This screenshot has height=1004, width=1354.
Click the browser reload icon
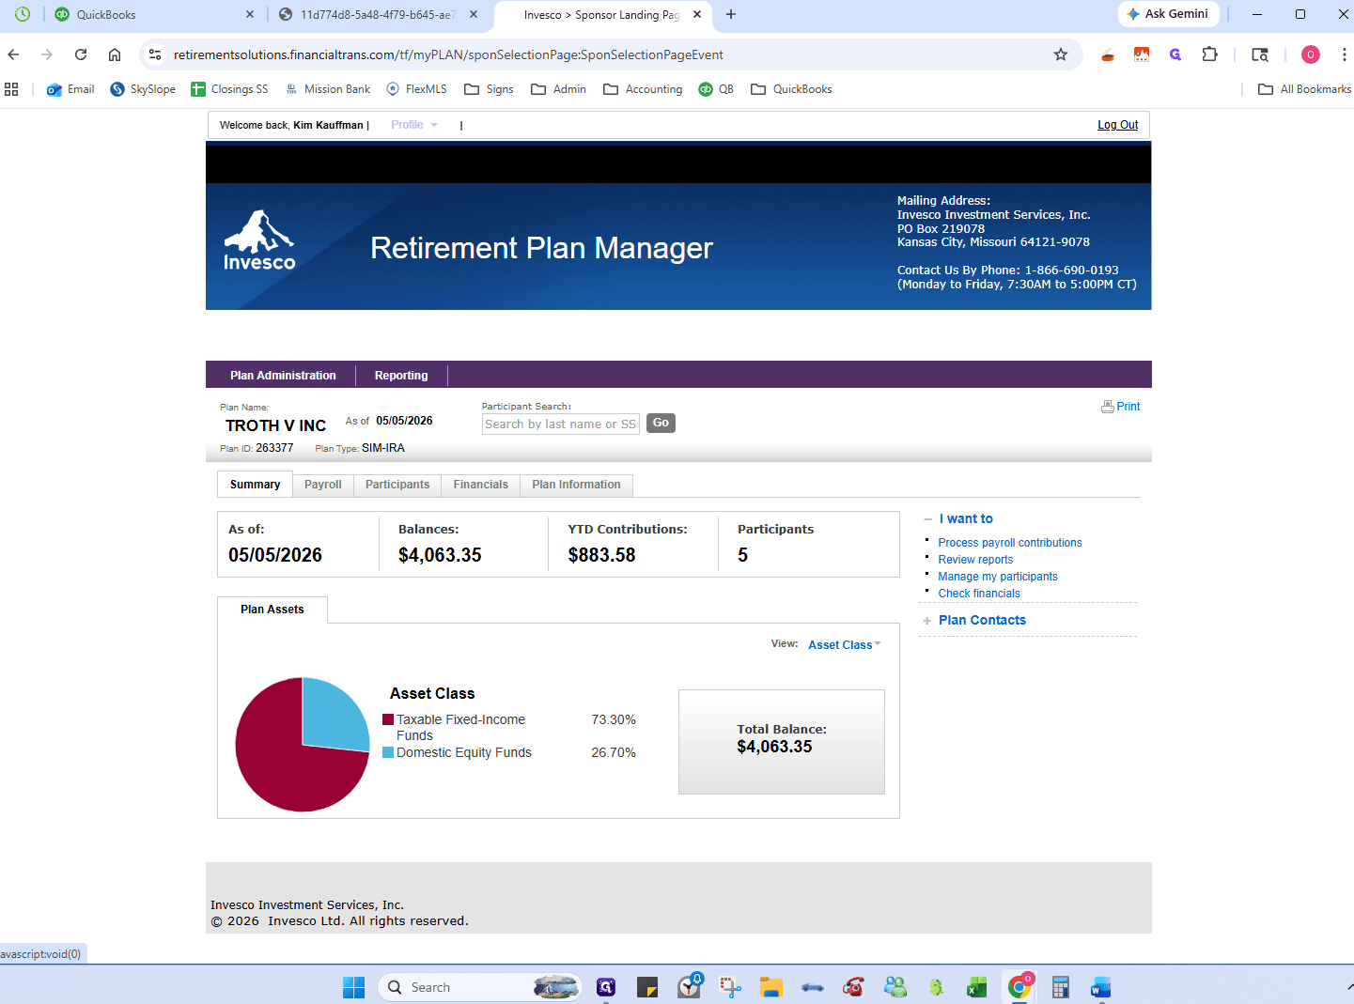(81, 54)
